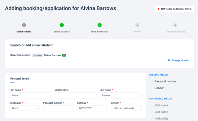Open the Gender dropdown showing Nothing selected
This screenshot has width=198, height=121.
point(126,108)
